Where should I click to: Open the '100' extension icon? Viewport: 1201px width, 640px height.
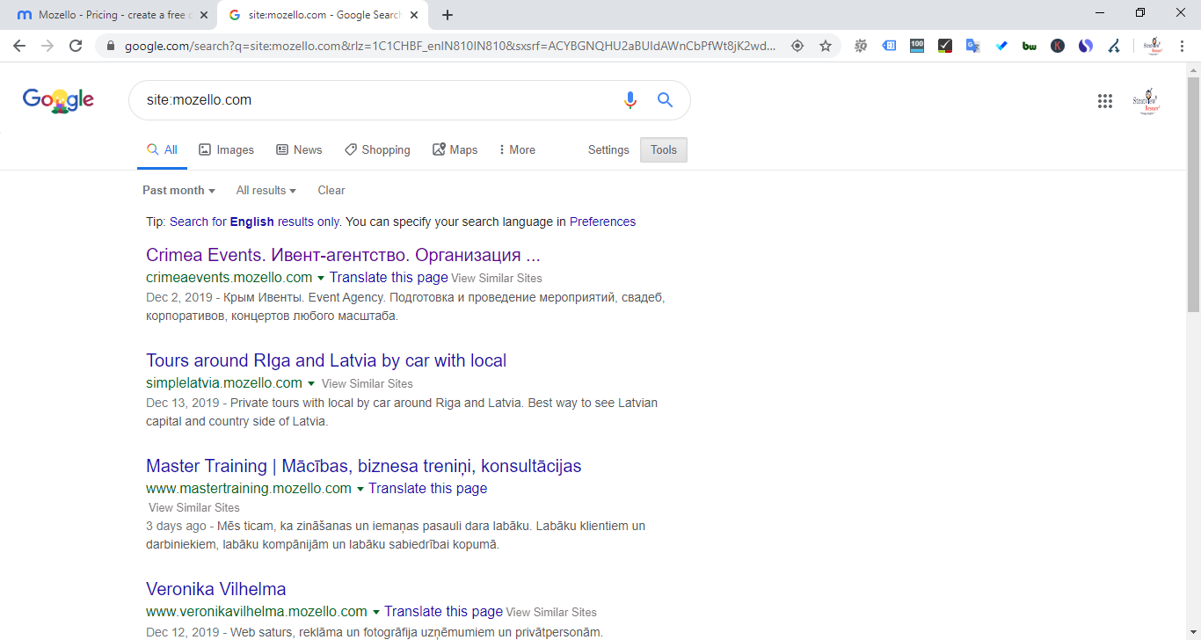click(x=917, y=46)
